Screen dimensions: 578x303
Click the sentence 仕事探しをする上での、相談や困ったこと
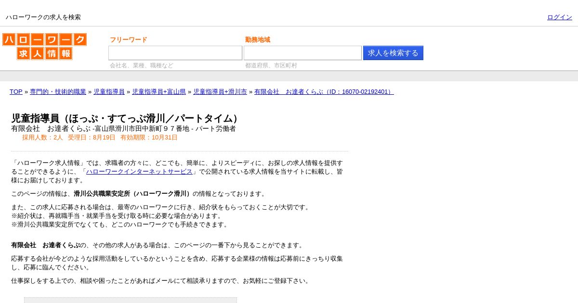(x=161, y=281)
